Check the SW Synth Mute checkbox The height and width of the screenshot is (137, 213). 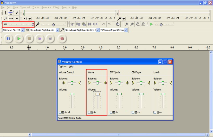click(x=111, y=112)
